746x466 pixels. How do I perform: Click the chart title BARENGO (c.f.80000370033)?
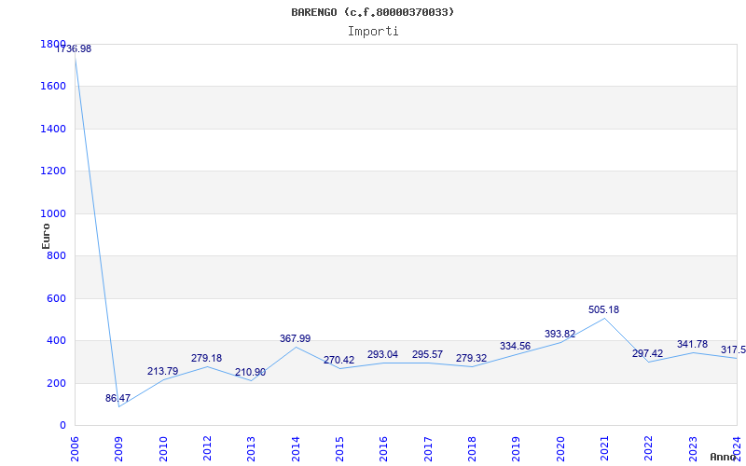[372, 12]
